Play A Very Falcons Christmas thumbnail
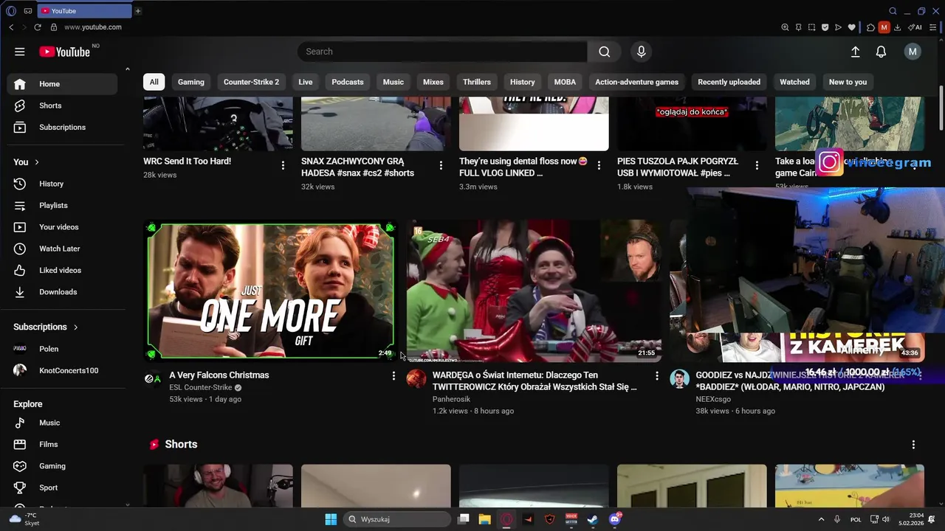 [271, 291]
